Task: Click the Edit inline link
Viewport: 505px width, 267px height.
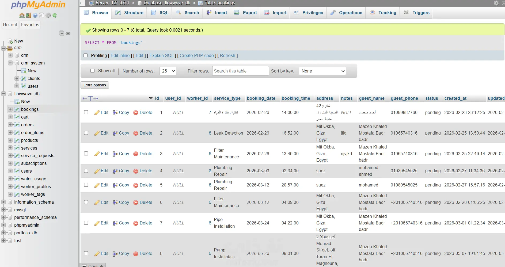Action: [120, 56]
